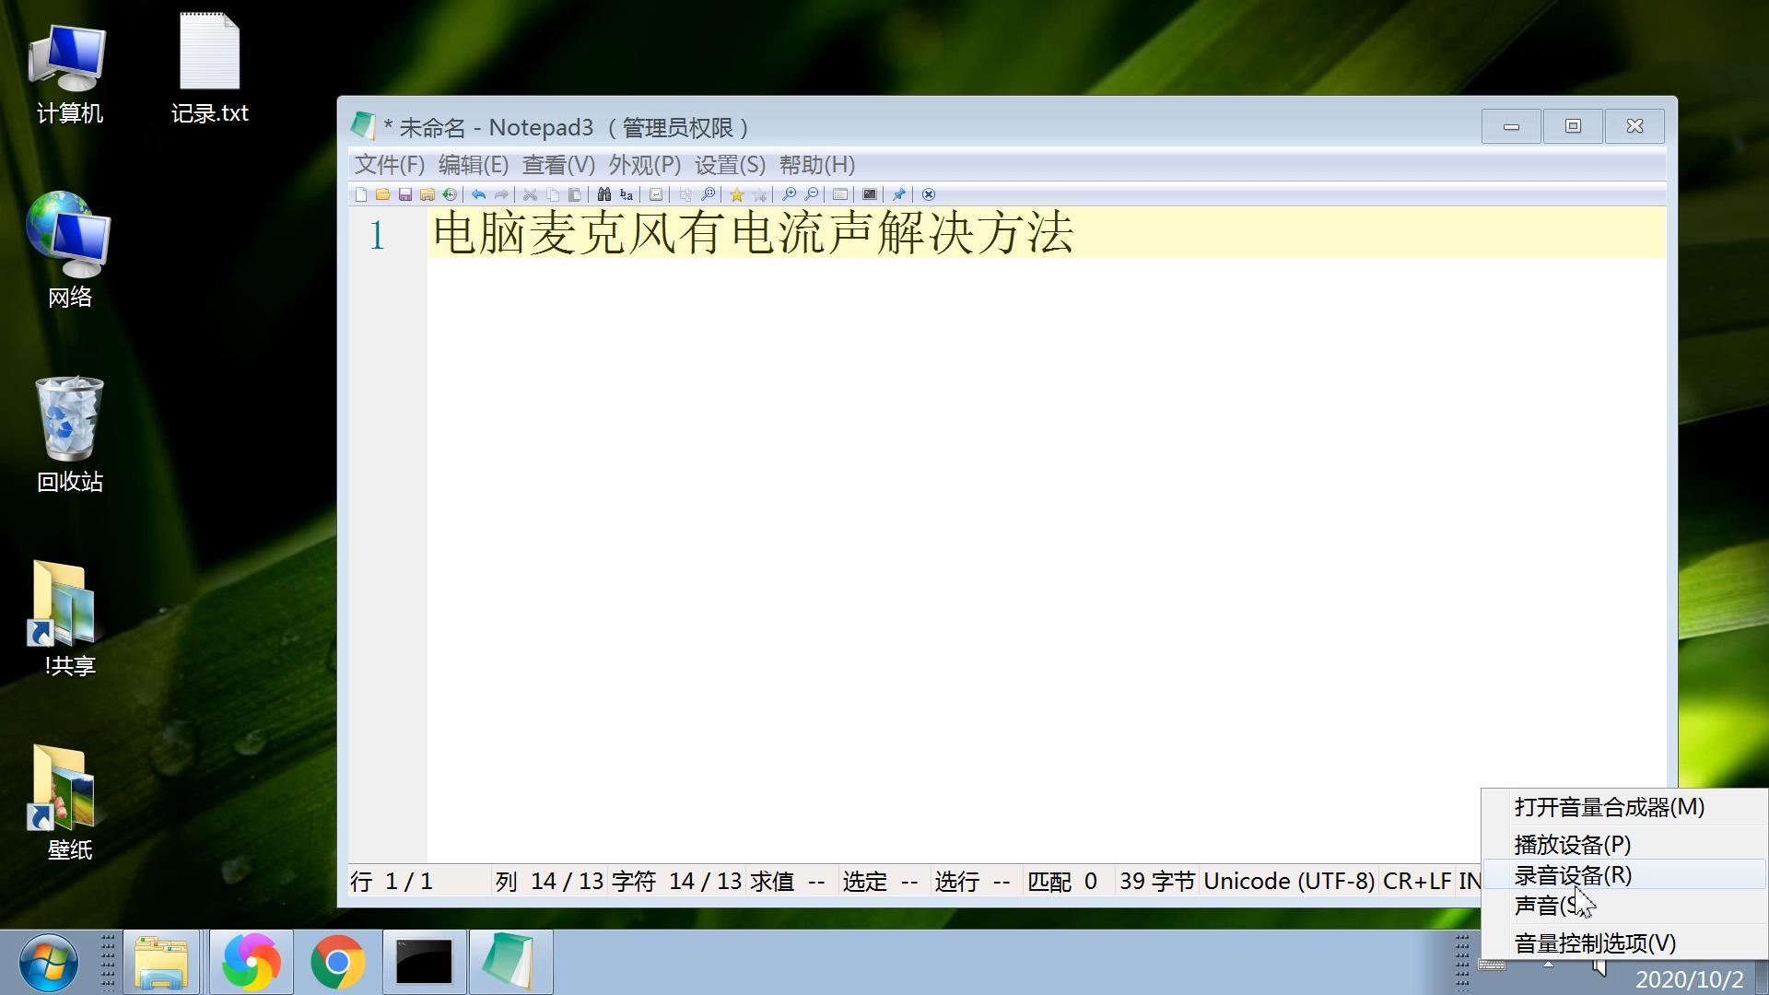Click the Cut scissors icon
This screenshot has height=995, width=1769.
[530, 194]
